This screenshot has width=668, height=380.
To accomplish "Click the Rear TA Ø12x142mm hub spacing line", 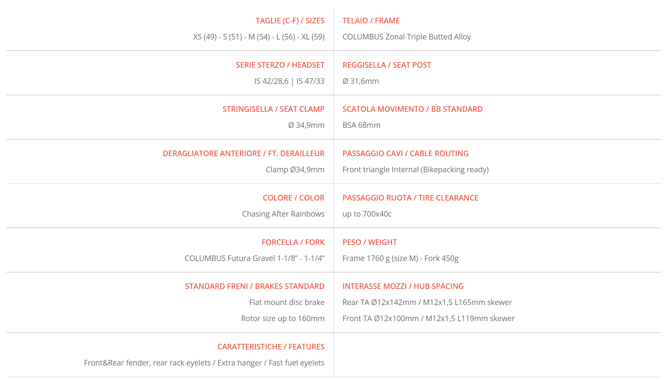I will tap(427, 302).
